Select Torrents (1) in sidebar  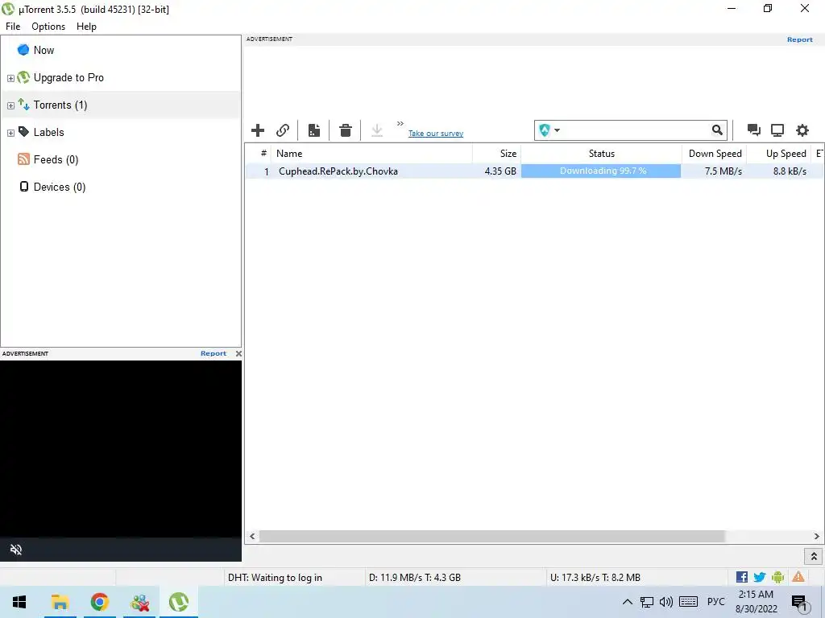[60, 105]
